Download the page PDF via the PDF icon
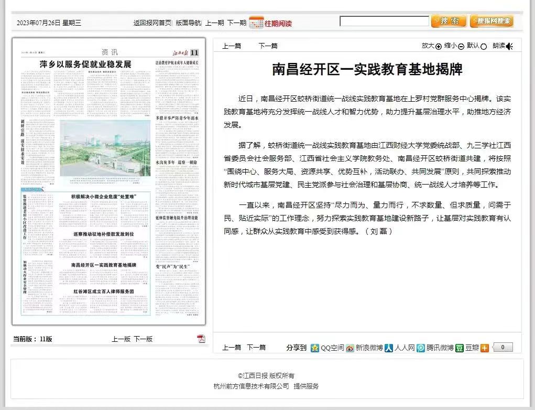The image size is (535, 410). (201, 339)
